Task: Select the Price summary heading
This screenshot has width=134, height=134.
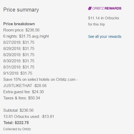Action: coord(21,10)
